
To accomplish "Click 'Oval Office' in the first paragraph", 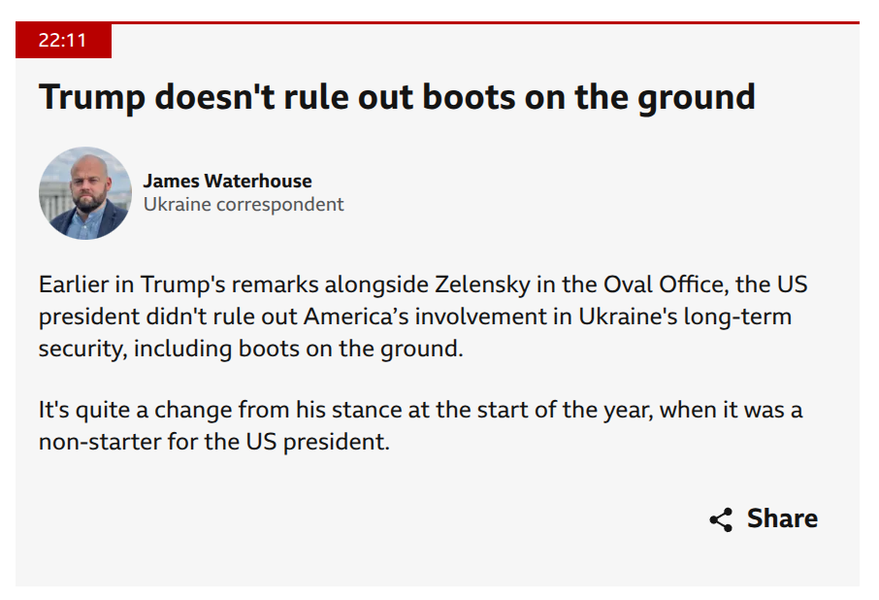I will point(666,284).
